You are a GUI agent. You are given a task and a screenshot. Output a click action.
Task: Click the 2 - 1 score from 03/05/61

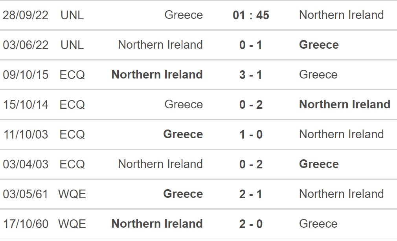251,194
